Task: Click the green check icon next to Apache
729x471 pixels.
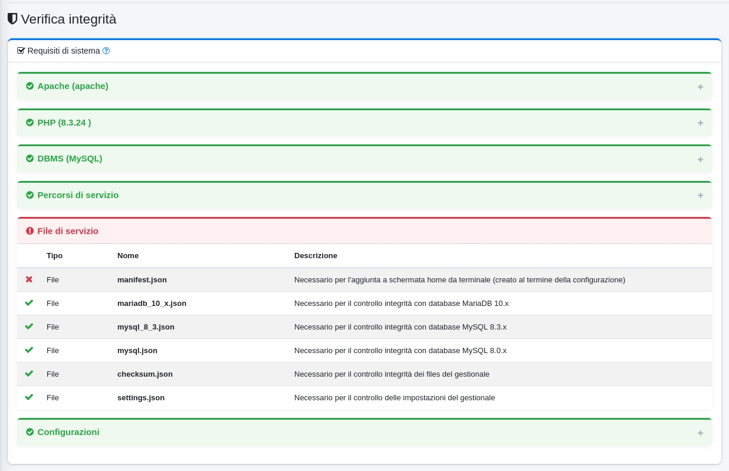Action: [x=30, y=86]
